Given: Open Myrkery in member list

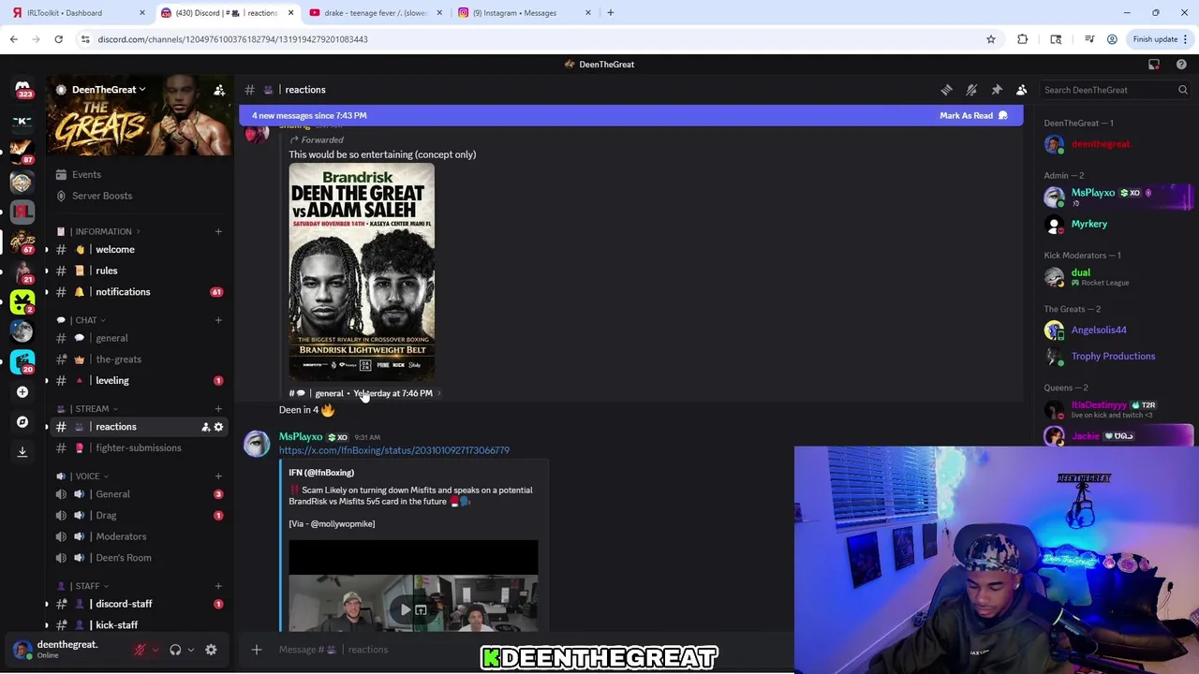Looking at the screenshot, I should tap(1117, 225).
